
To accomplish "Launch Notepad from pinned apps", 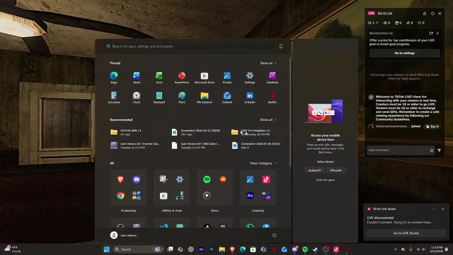I will point(159,97).
